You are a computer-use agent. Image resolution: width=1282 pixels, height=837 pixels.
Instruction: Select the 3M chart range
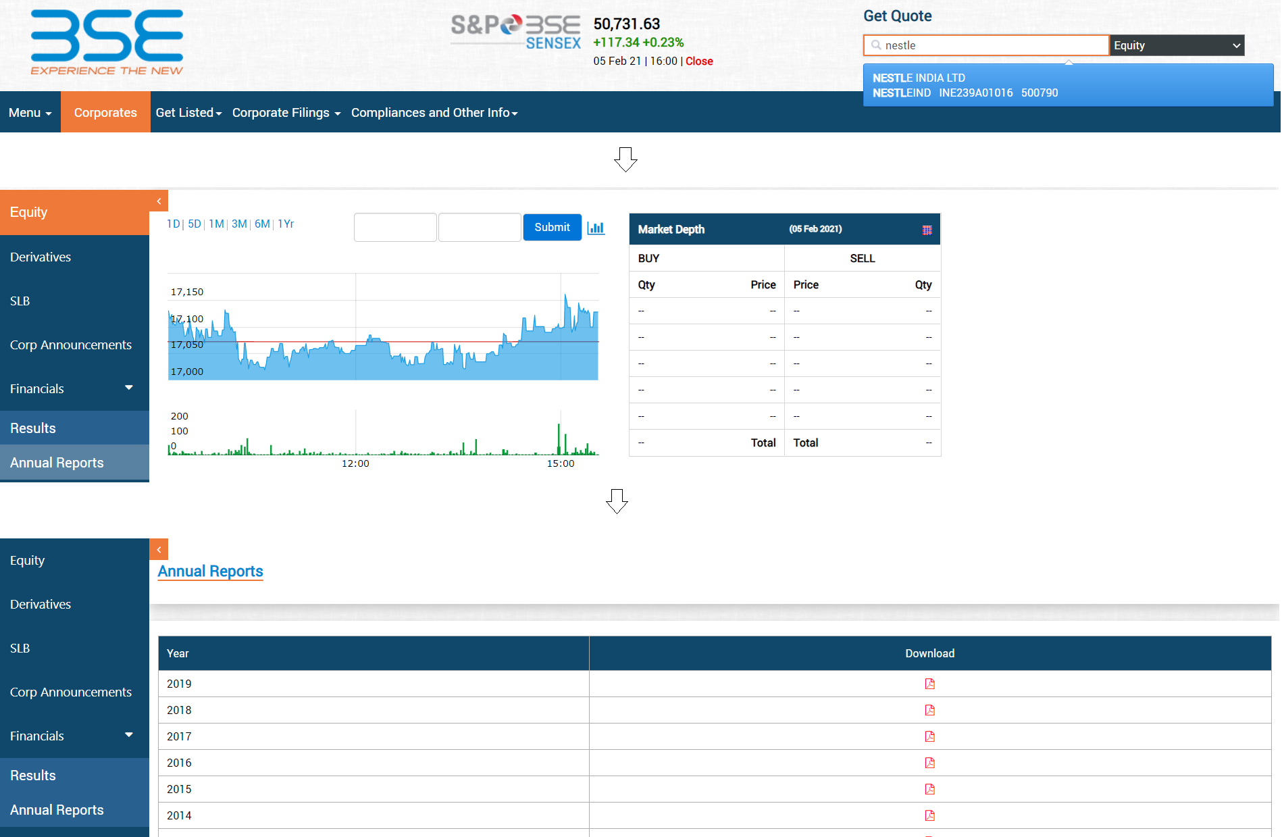pos(239,224)
